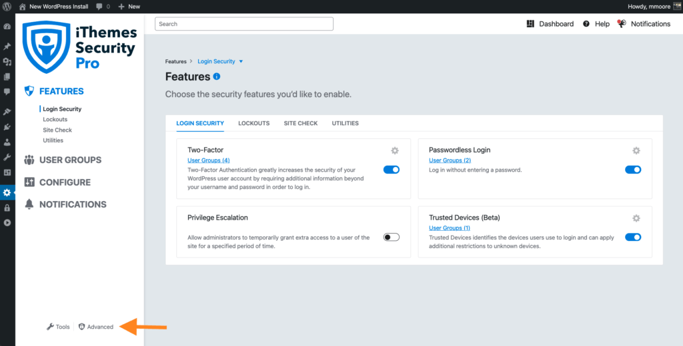The height and width of the screenshot is (346, 683).
Task: Select Lockouts in the sidebar
Action: (55, 119)
